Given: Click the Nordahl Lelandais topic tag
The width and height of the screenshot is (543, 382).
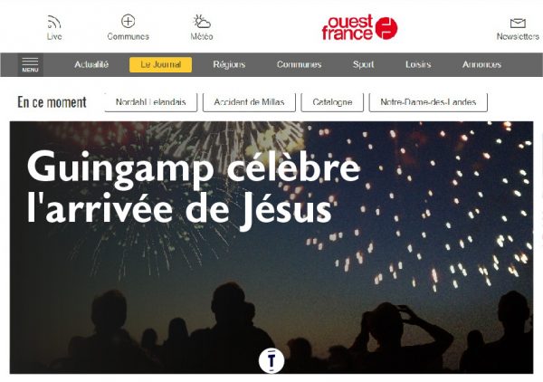Looking at the screenshot, I should 151,102.
